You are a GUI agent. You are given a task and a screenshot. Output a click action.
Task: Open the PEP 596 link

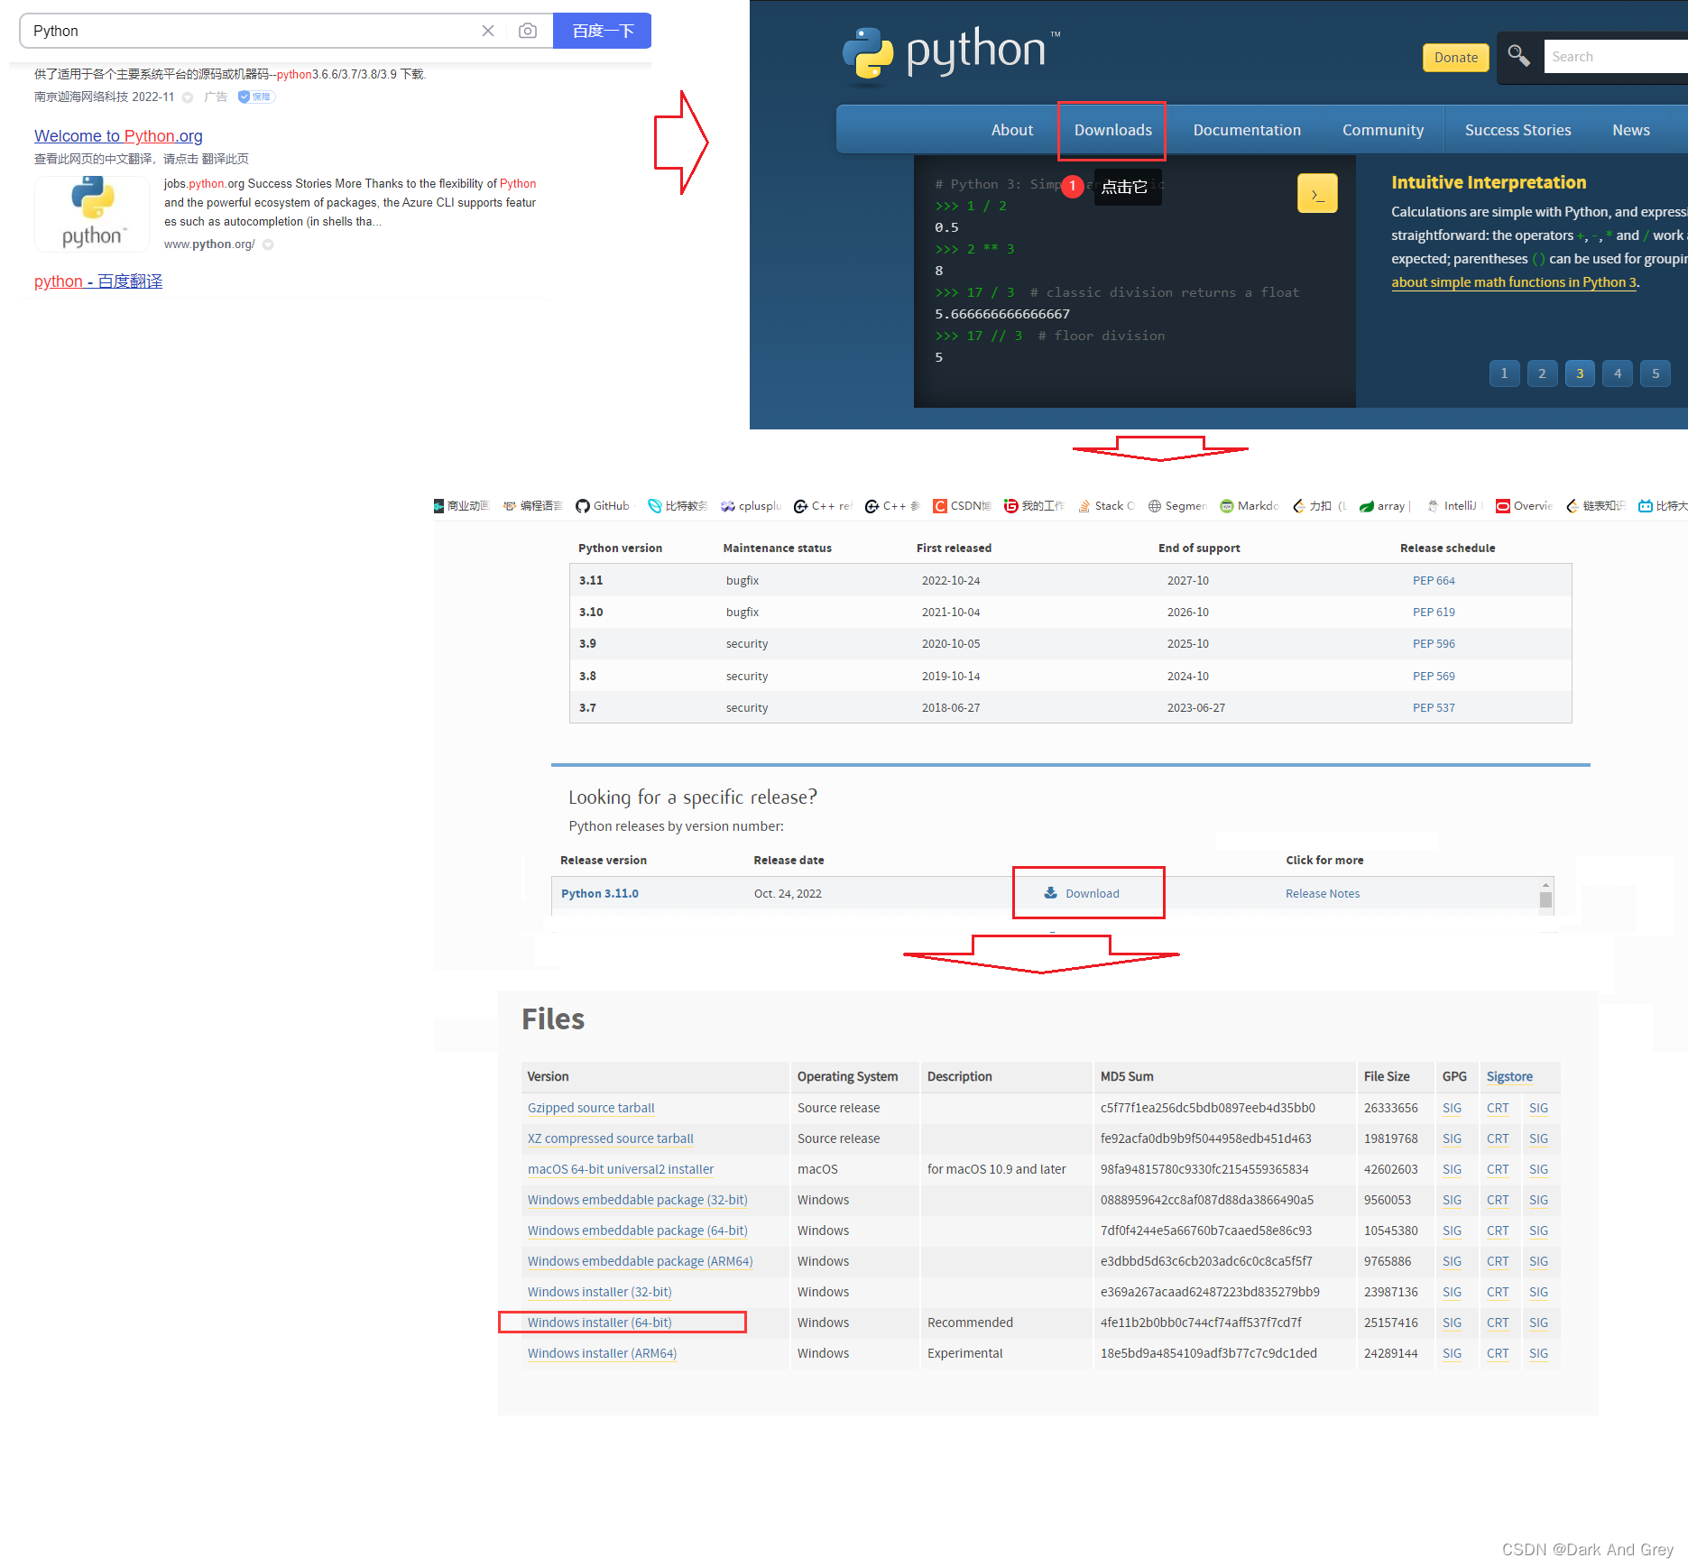[x=1434, y=644]
